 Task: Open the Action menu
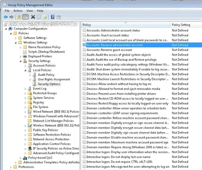coord(18,11)
